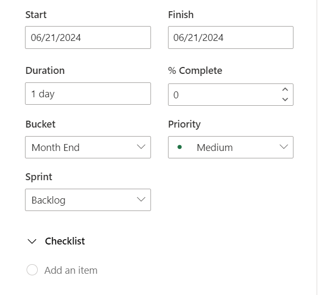The image size is (319, 295).
Task: Click the Backlog sprint value text
Action: coord(48,200)
